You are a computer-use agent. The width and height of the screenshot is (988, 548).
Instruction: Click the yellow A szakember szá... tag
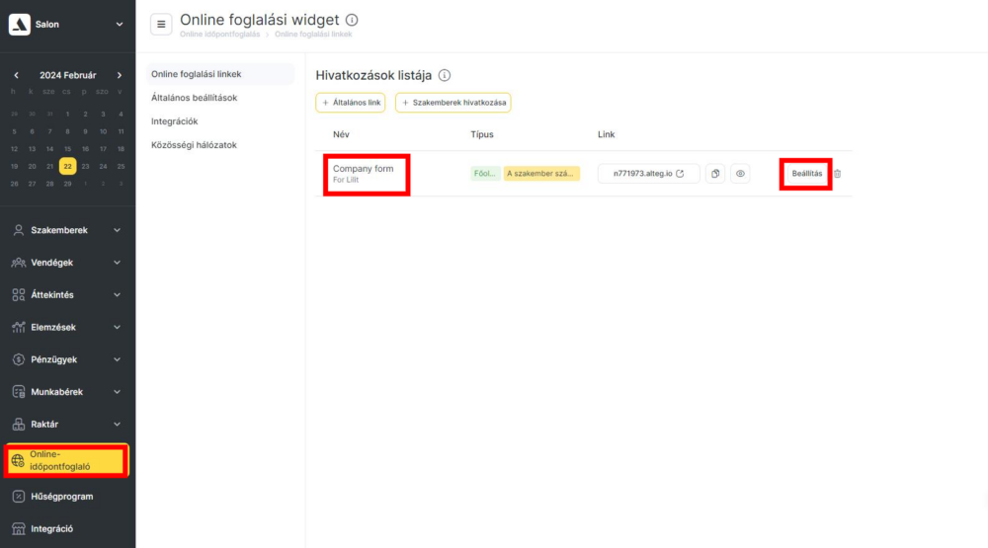541,174
